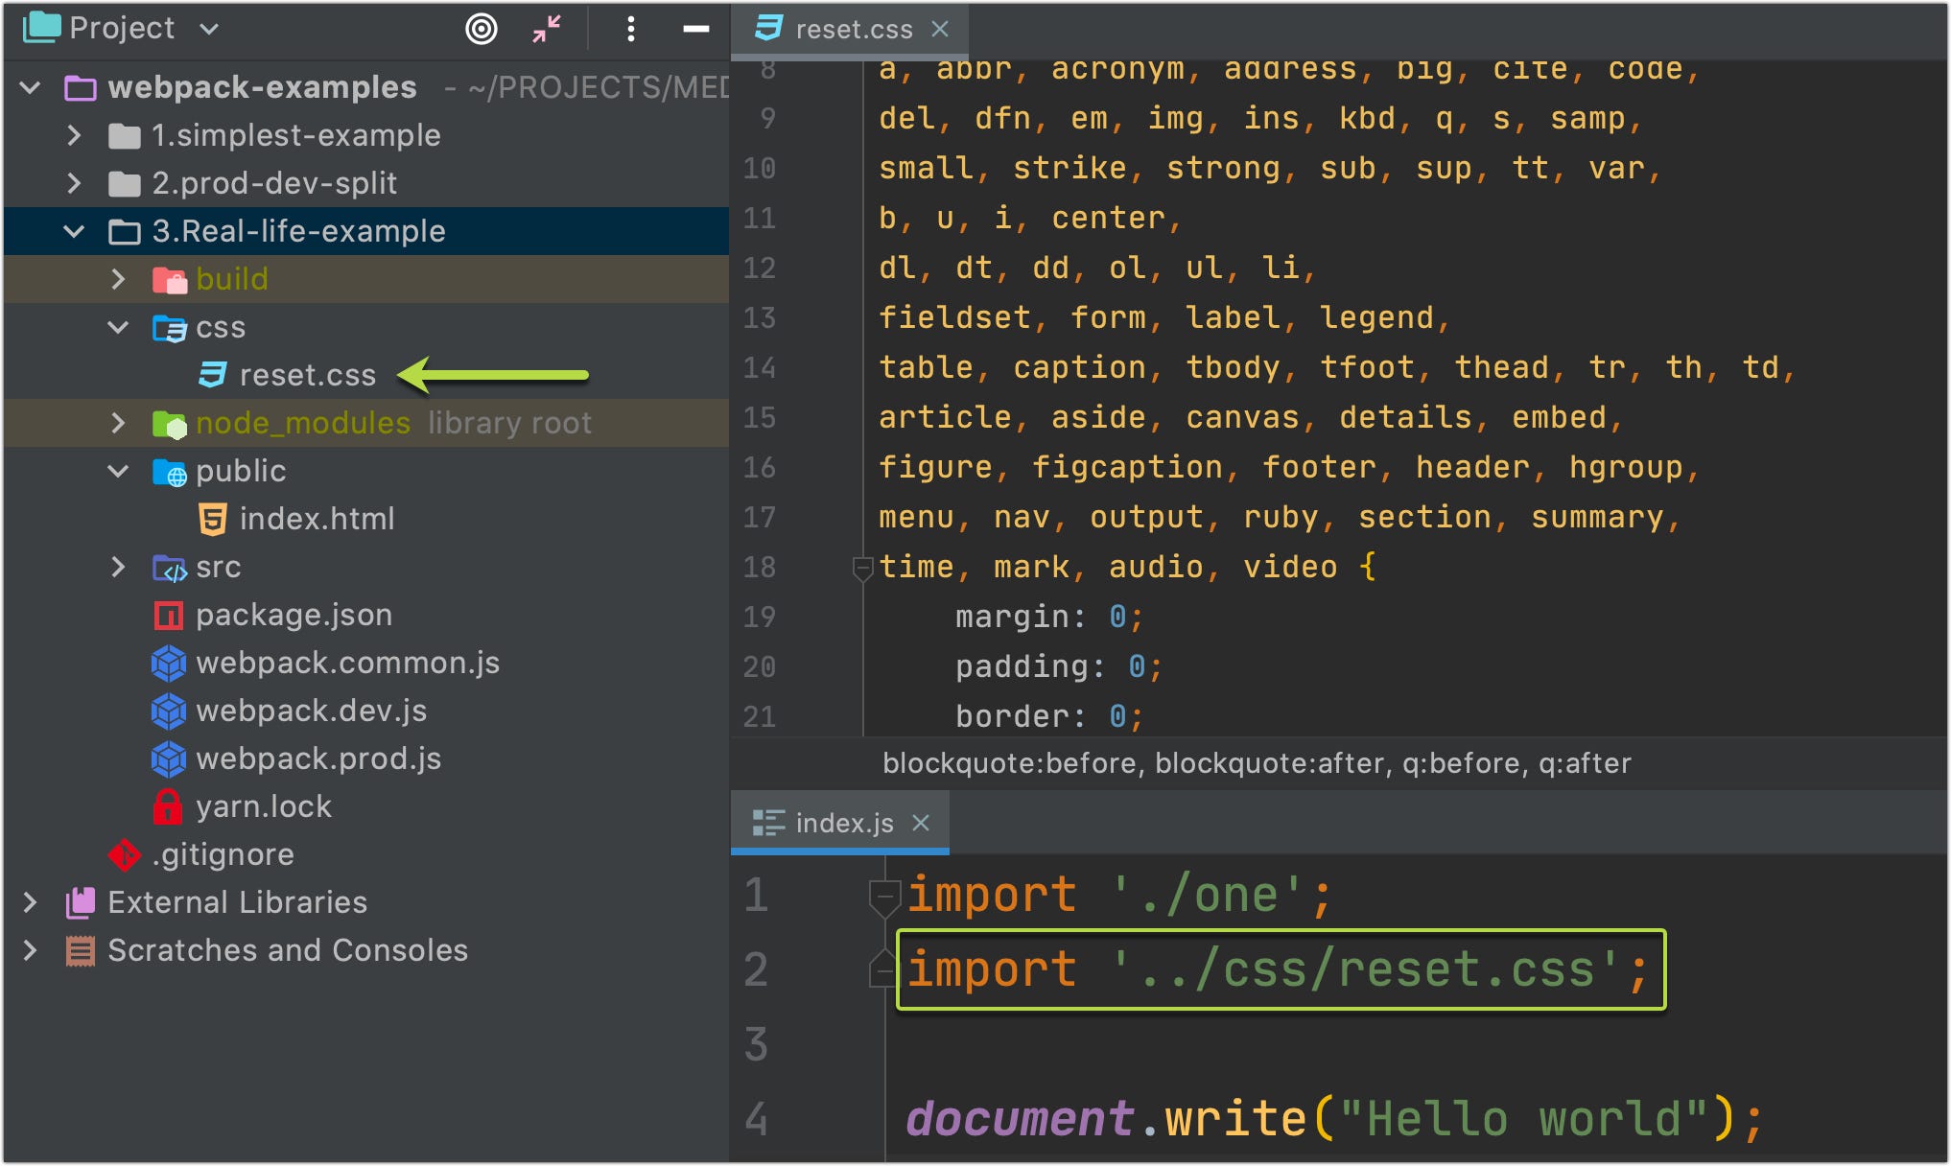
Task: Open the Project panel options menu
Action: [x=630, y=30]
